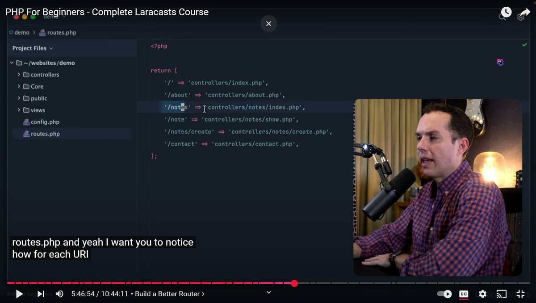Click the instructor webcam overlay
Image resolution: width=536 pixels, height=303 pixels.
(x=438, y=187)
